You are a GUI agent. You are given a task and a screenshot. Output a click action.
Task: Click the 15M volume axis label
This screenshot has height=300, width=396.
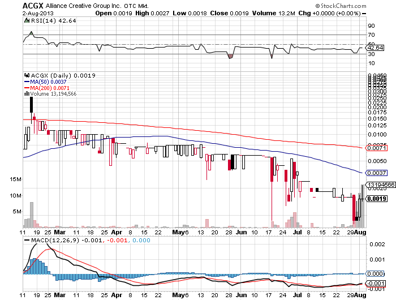click(x=15, y=179)
